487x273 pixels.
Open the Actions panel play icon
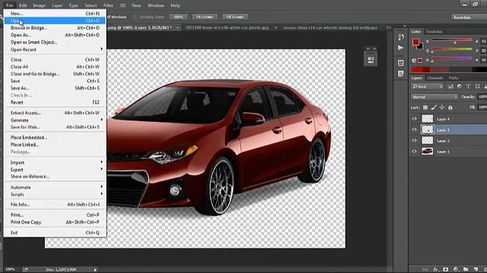tap(401, 48)
